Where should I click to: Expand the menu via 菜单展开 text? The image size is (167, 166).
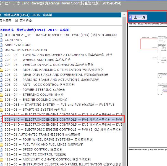pos(6,20)
